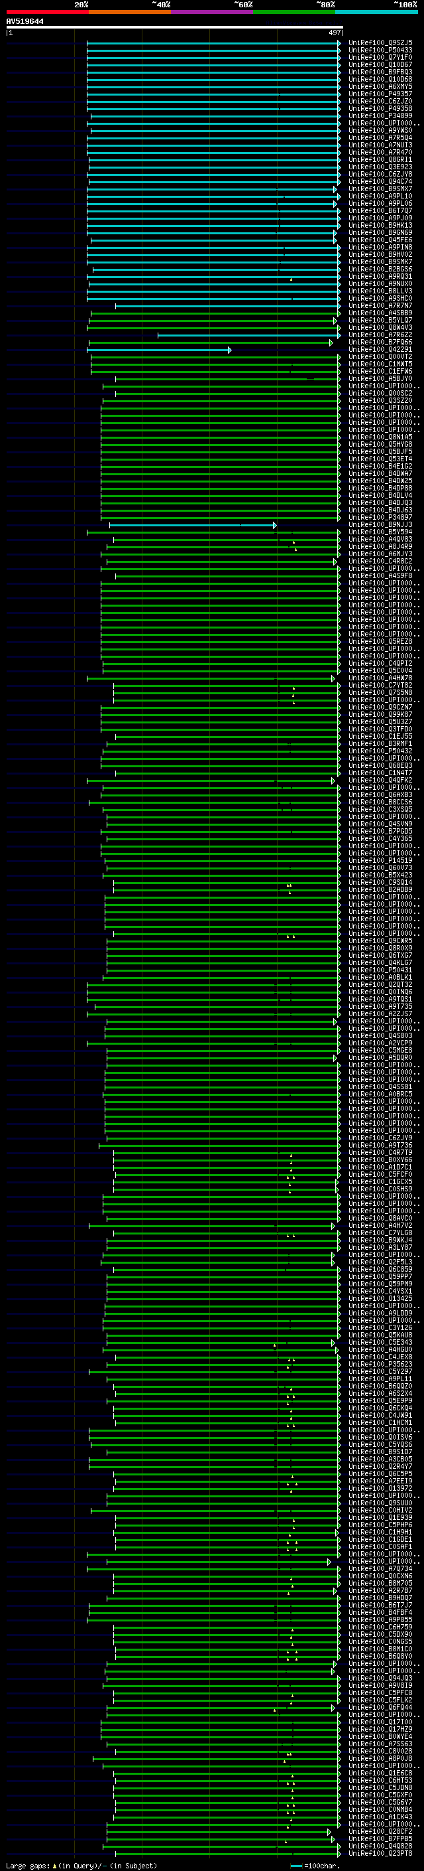The image size is (424, 1871).
Task: Select hit label UniRef100_Q10D67
Action: pos(380,64)
